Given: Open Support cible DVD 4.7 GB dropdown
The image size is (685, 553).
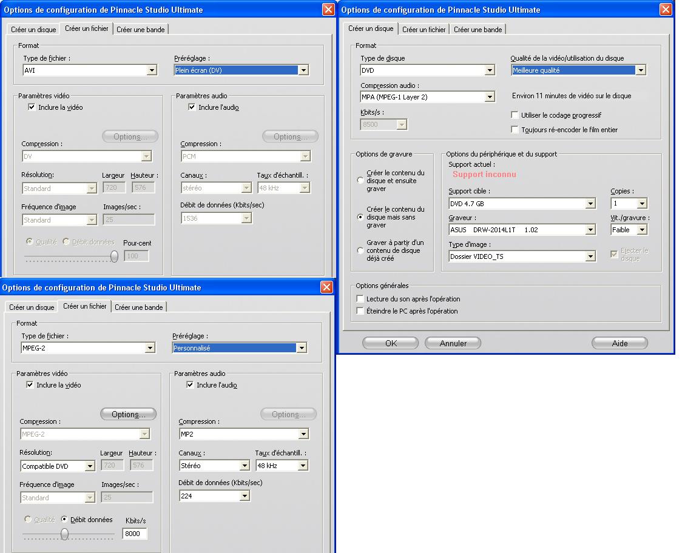Looking at the screenshot, I should (x=522, y=204).
